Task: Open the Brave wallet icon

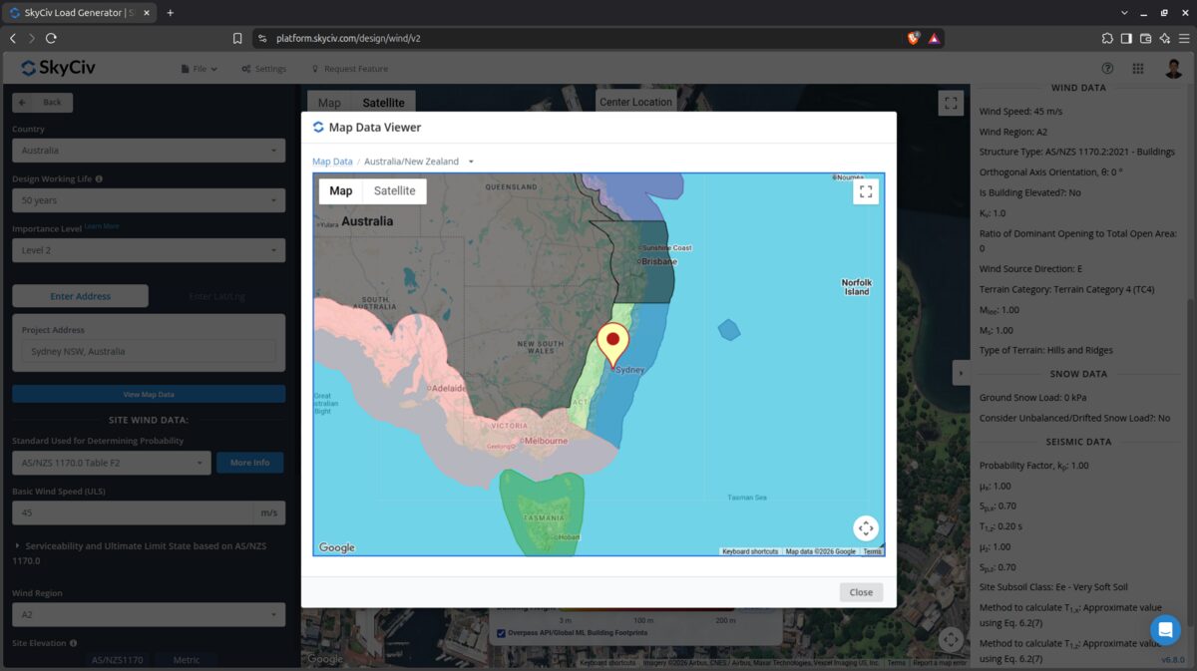Action: point(1146,38)
